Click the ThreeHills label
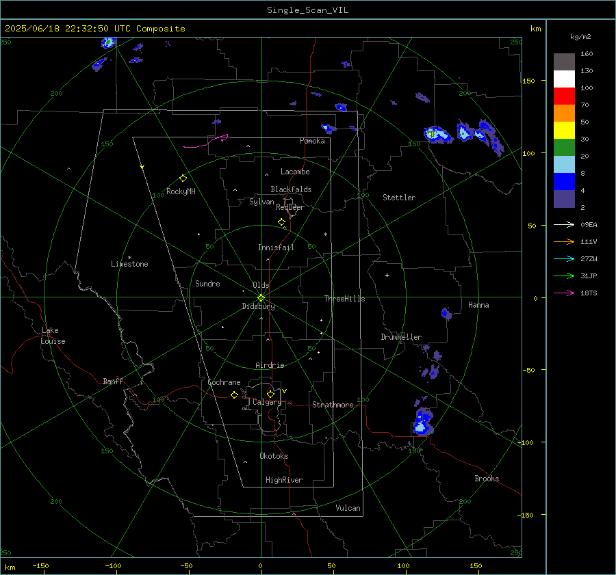The height and width of the screenshot is (575, 616). click(344, 299)
